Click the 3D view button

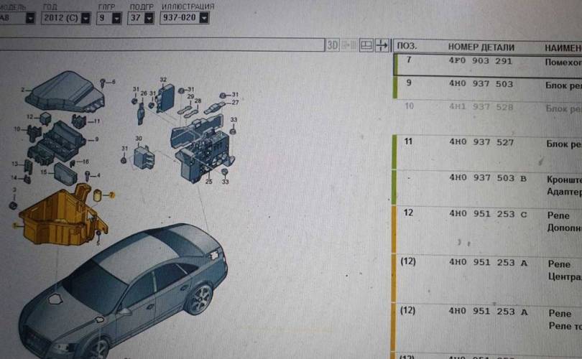click(x=333, y=45)
